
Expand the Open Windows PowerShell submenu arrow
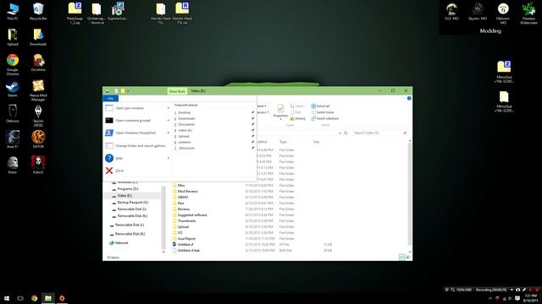point(169,133)
